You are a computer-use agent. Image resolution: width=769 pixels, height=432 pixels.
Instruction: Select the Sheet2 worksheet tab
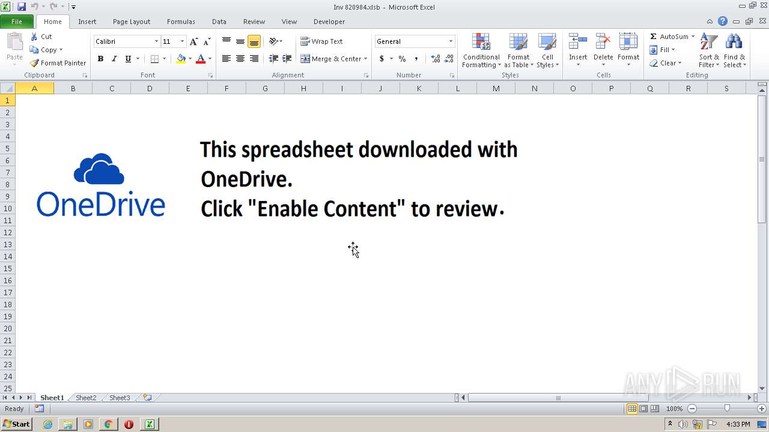[x=86, y=398]
